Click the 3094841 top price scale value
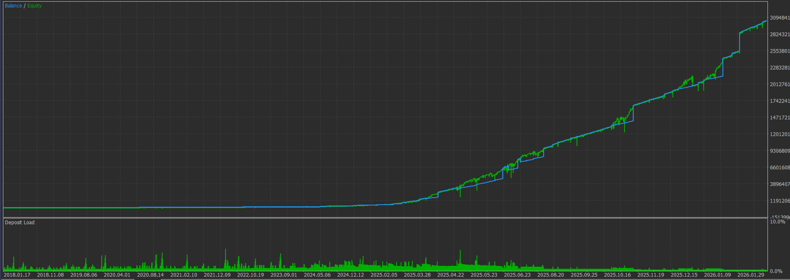Screen dimensions: 790x280 click(x=780, y=18)
